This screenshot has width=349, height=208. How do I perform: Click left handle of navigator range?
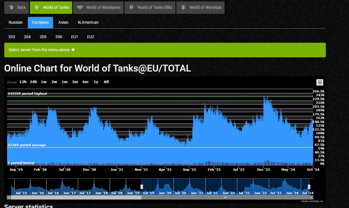pyautogui.click(x=142, y=187)
